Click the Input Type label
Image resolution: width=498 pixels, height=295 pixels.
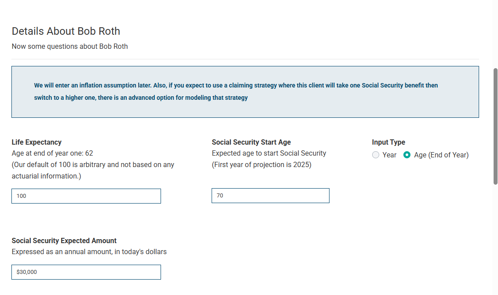coord(388,142)
